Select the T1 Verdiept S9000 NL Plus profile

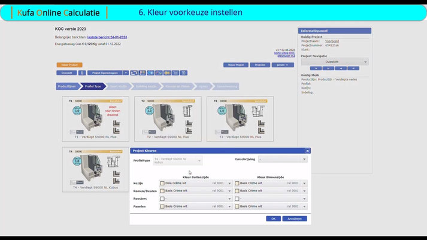tap(96, 119)
